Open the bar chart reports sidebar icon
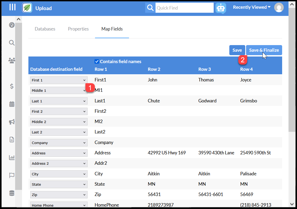Viewport: 297px width, 209px height. tap(12, 157)
